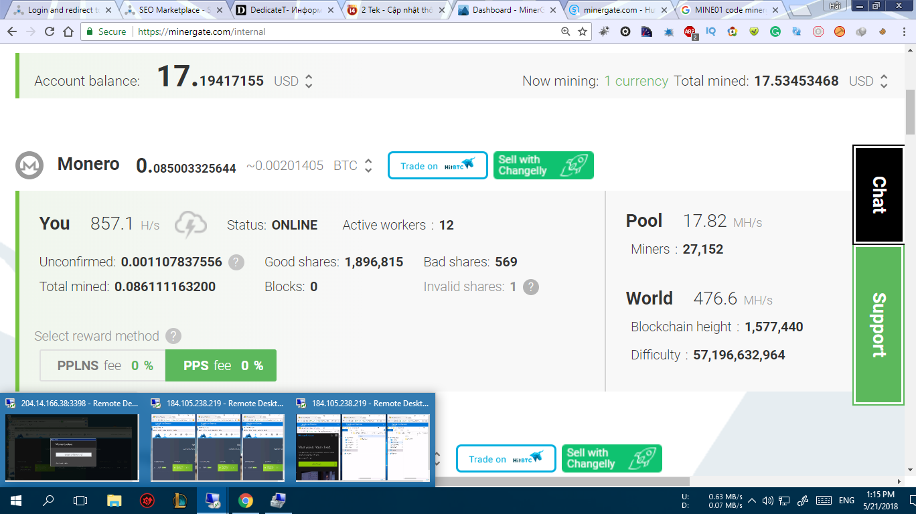Switch to the DedicateT tab
The image size is (916, 514).
[x=284, y=10]
